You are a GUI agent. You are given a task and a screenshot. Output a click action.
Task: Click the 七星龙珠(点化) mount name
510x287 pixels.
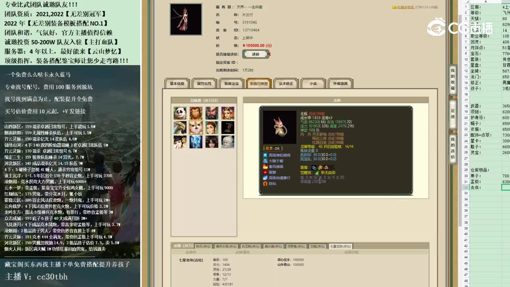pos(191,260)
